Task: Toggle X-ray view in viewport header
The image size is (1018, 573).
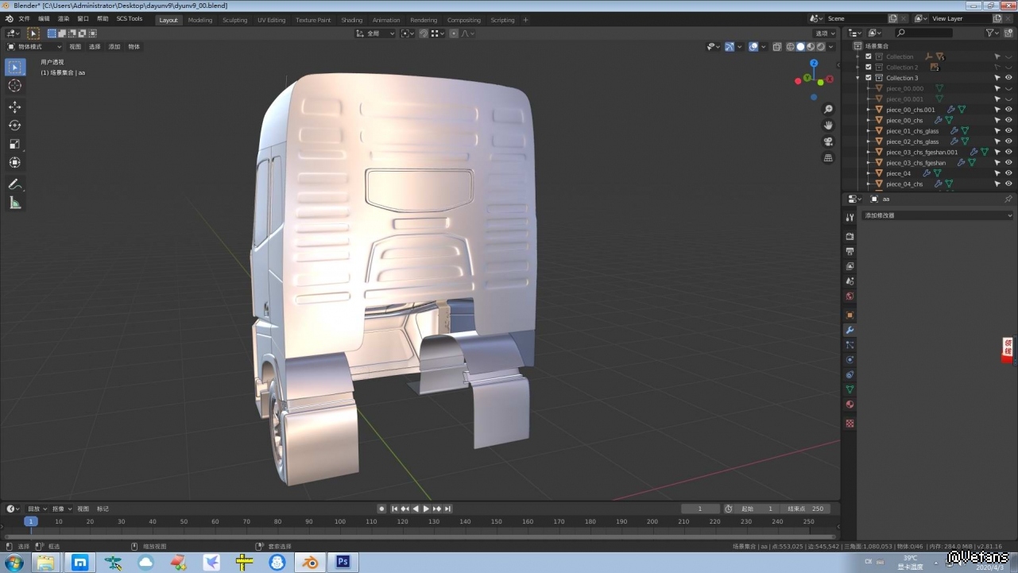Action: (x=776, y=47)
